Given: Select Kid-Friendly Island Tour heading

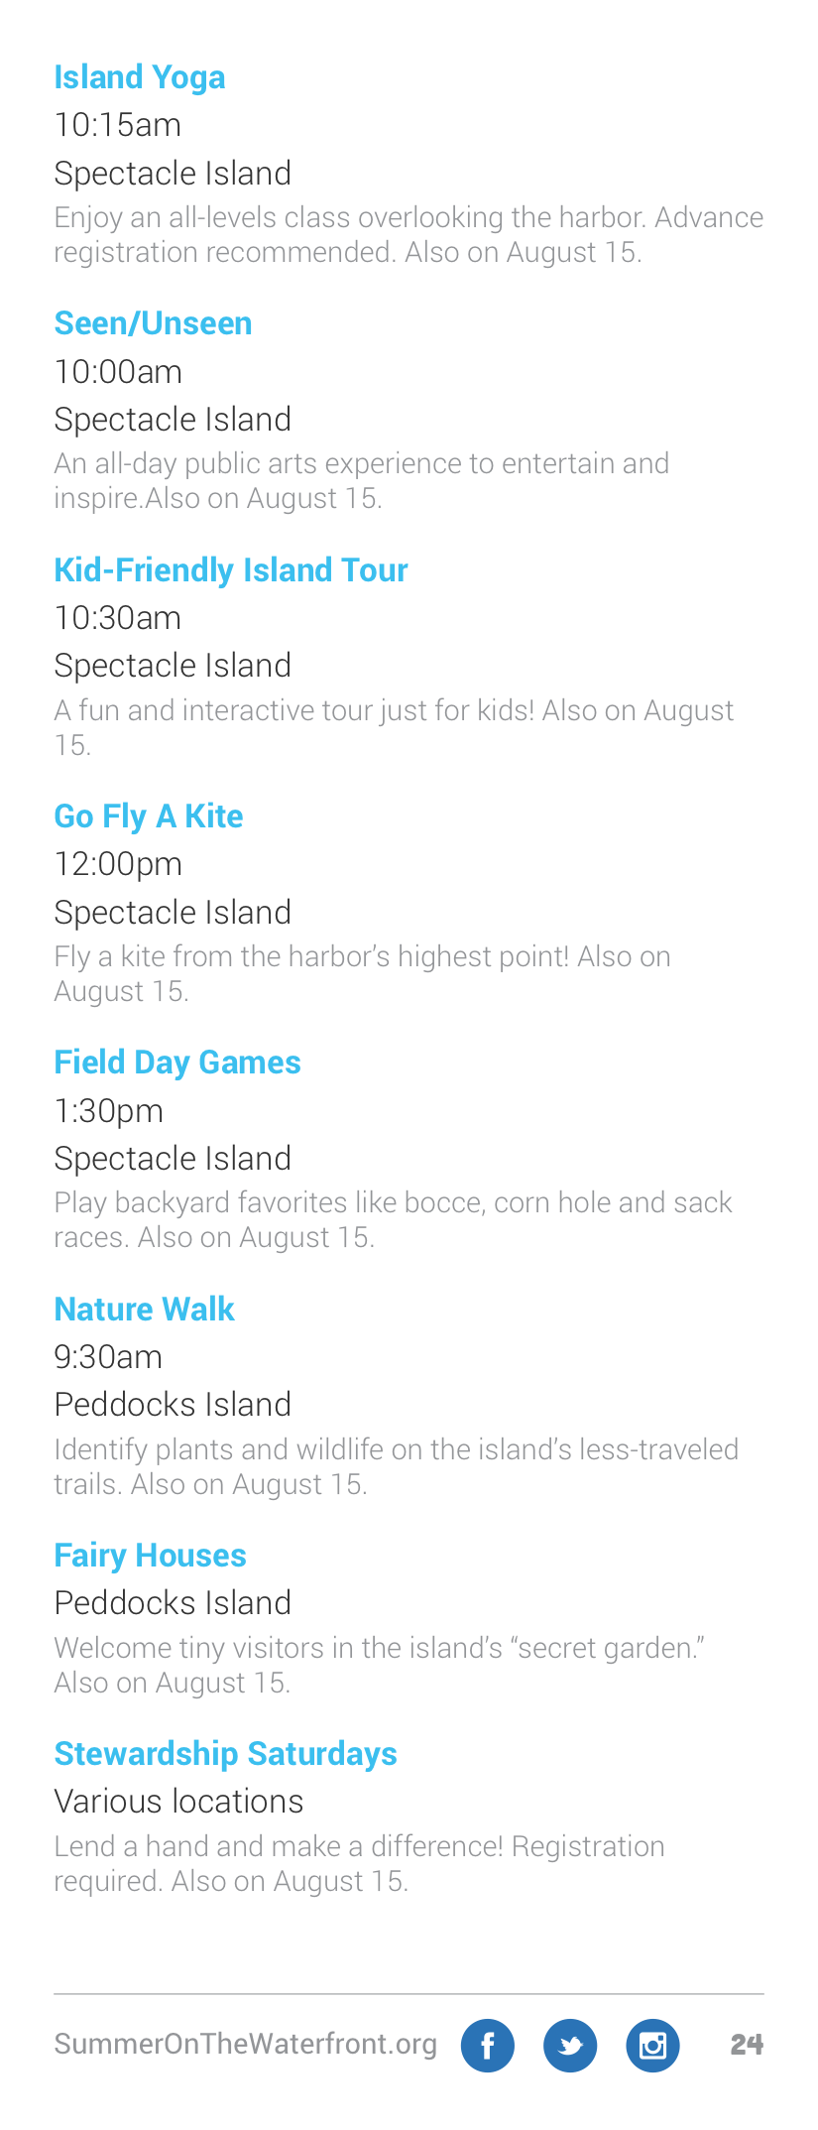Looking at the screenshot, I should pos(231,569).
